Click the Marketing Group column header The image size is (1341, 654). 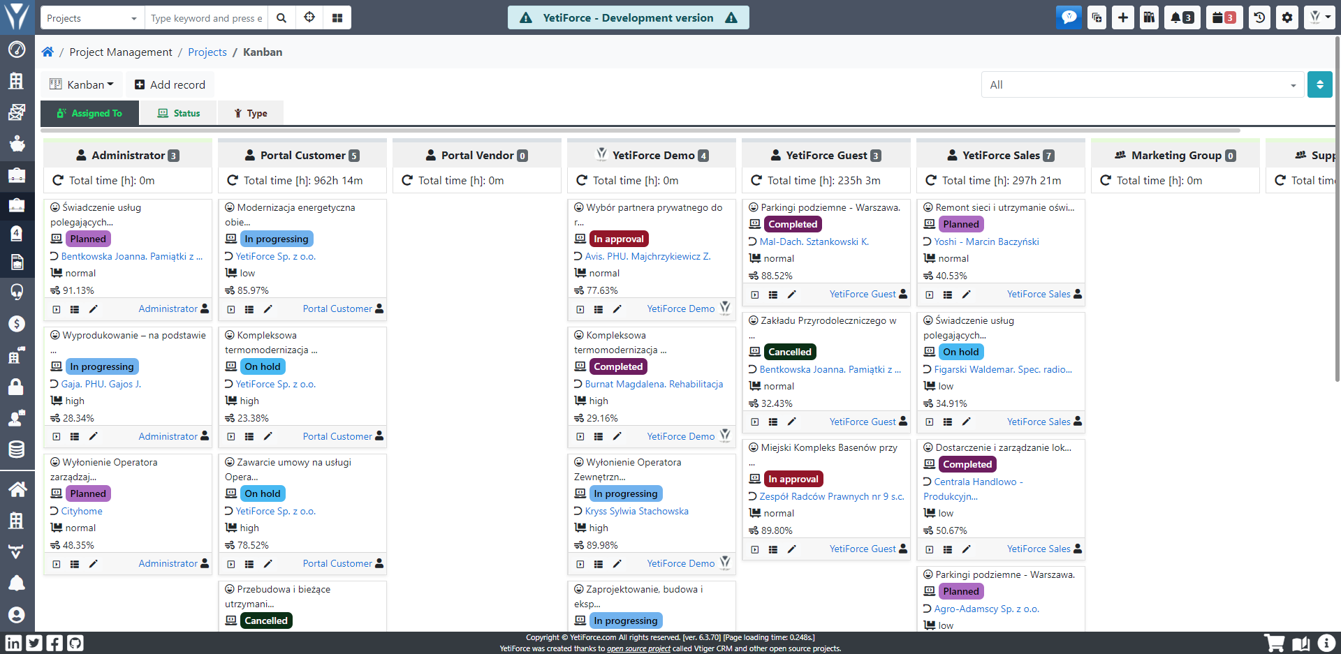click(1175, 156)
